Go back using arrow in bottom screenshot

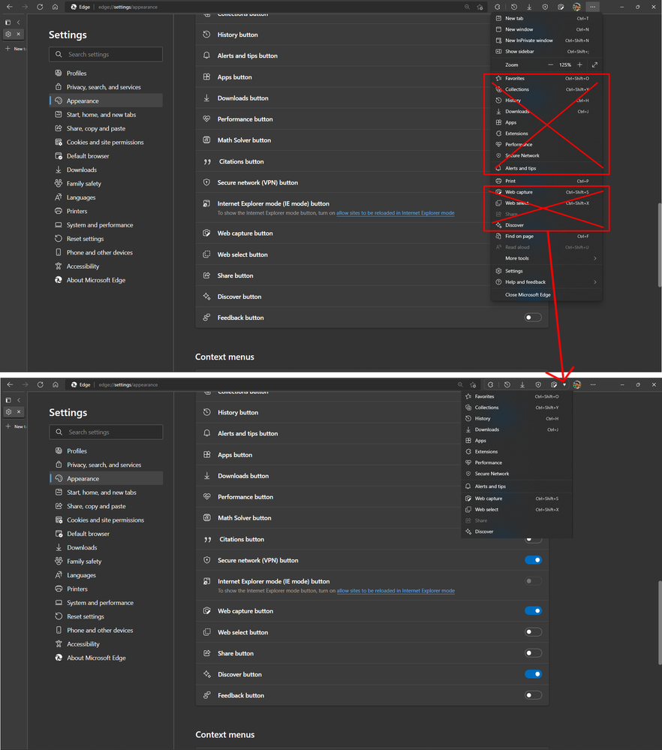pos(10,384)
